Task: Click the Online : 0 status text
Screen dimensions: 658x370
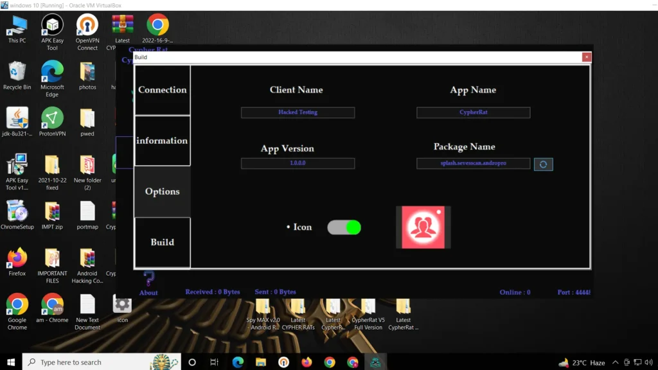Action: (x=515, y=292)
